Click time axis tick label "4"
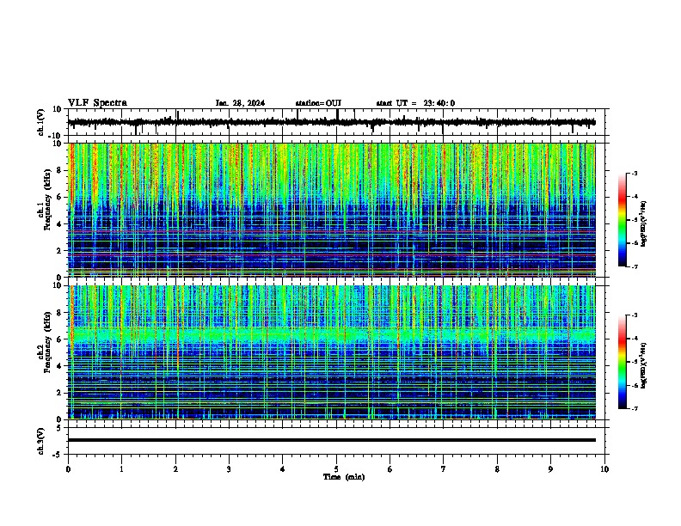The image size is (681, 526). coord(283,468)
